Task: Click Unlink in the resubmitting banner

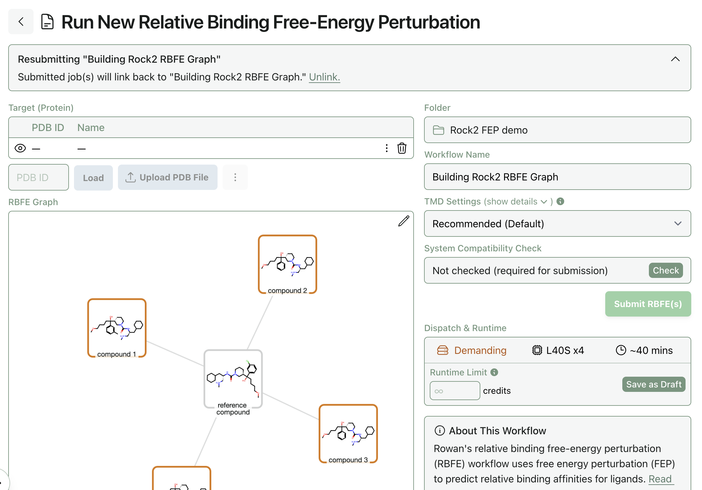Action: (324, 77)
